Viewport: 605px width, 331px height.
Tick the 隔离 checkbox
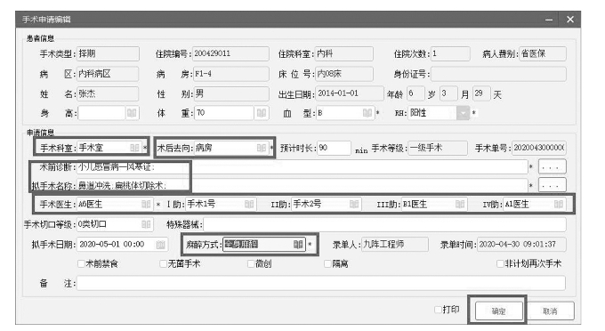[x=327, y=264]
